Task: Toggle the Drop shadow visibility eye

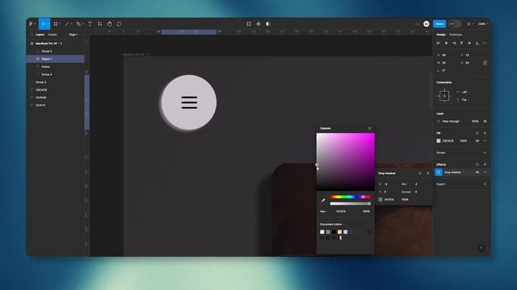Action: click(477, 172)
